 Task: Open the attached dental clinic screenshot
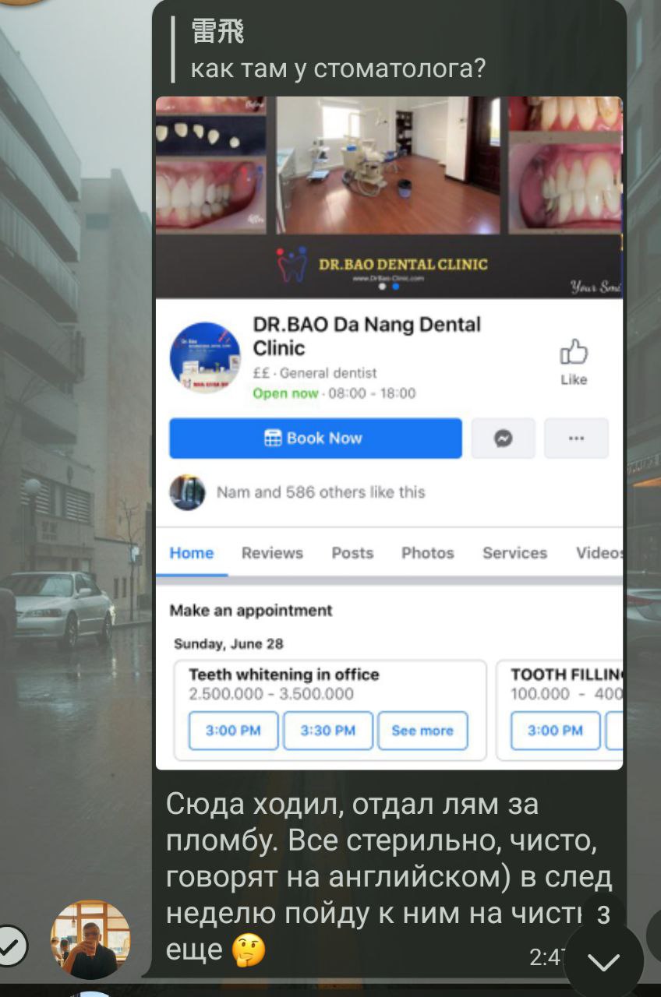click(389, 433)
